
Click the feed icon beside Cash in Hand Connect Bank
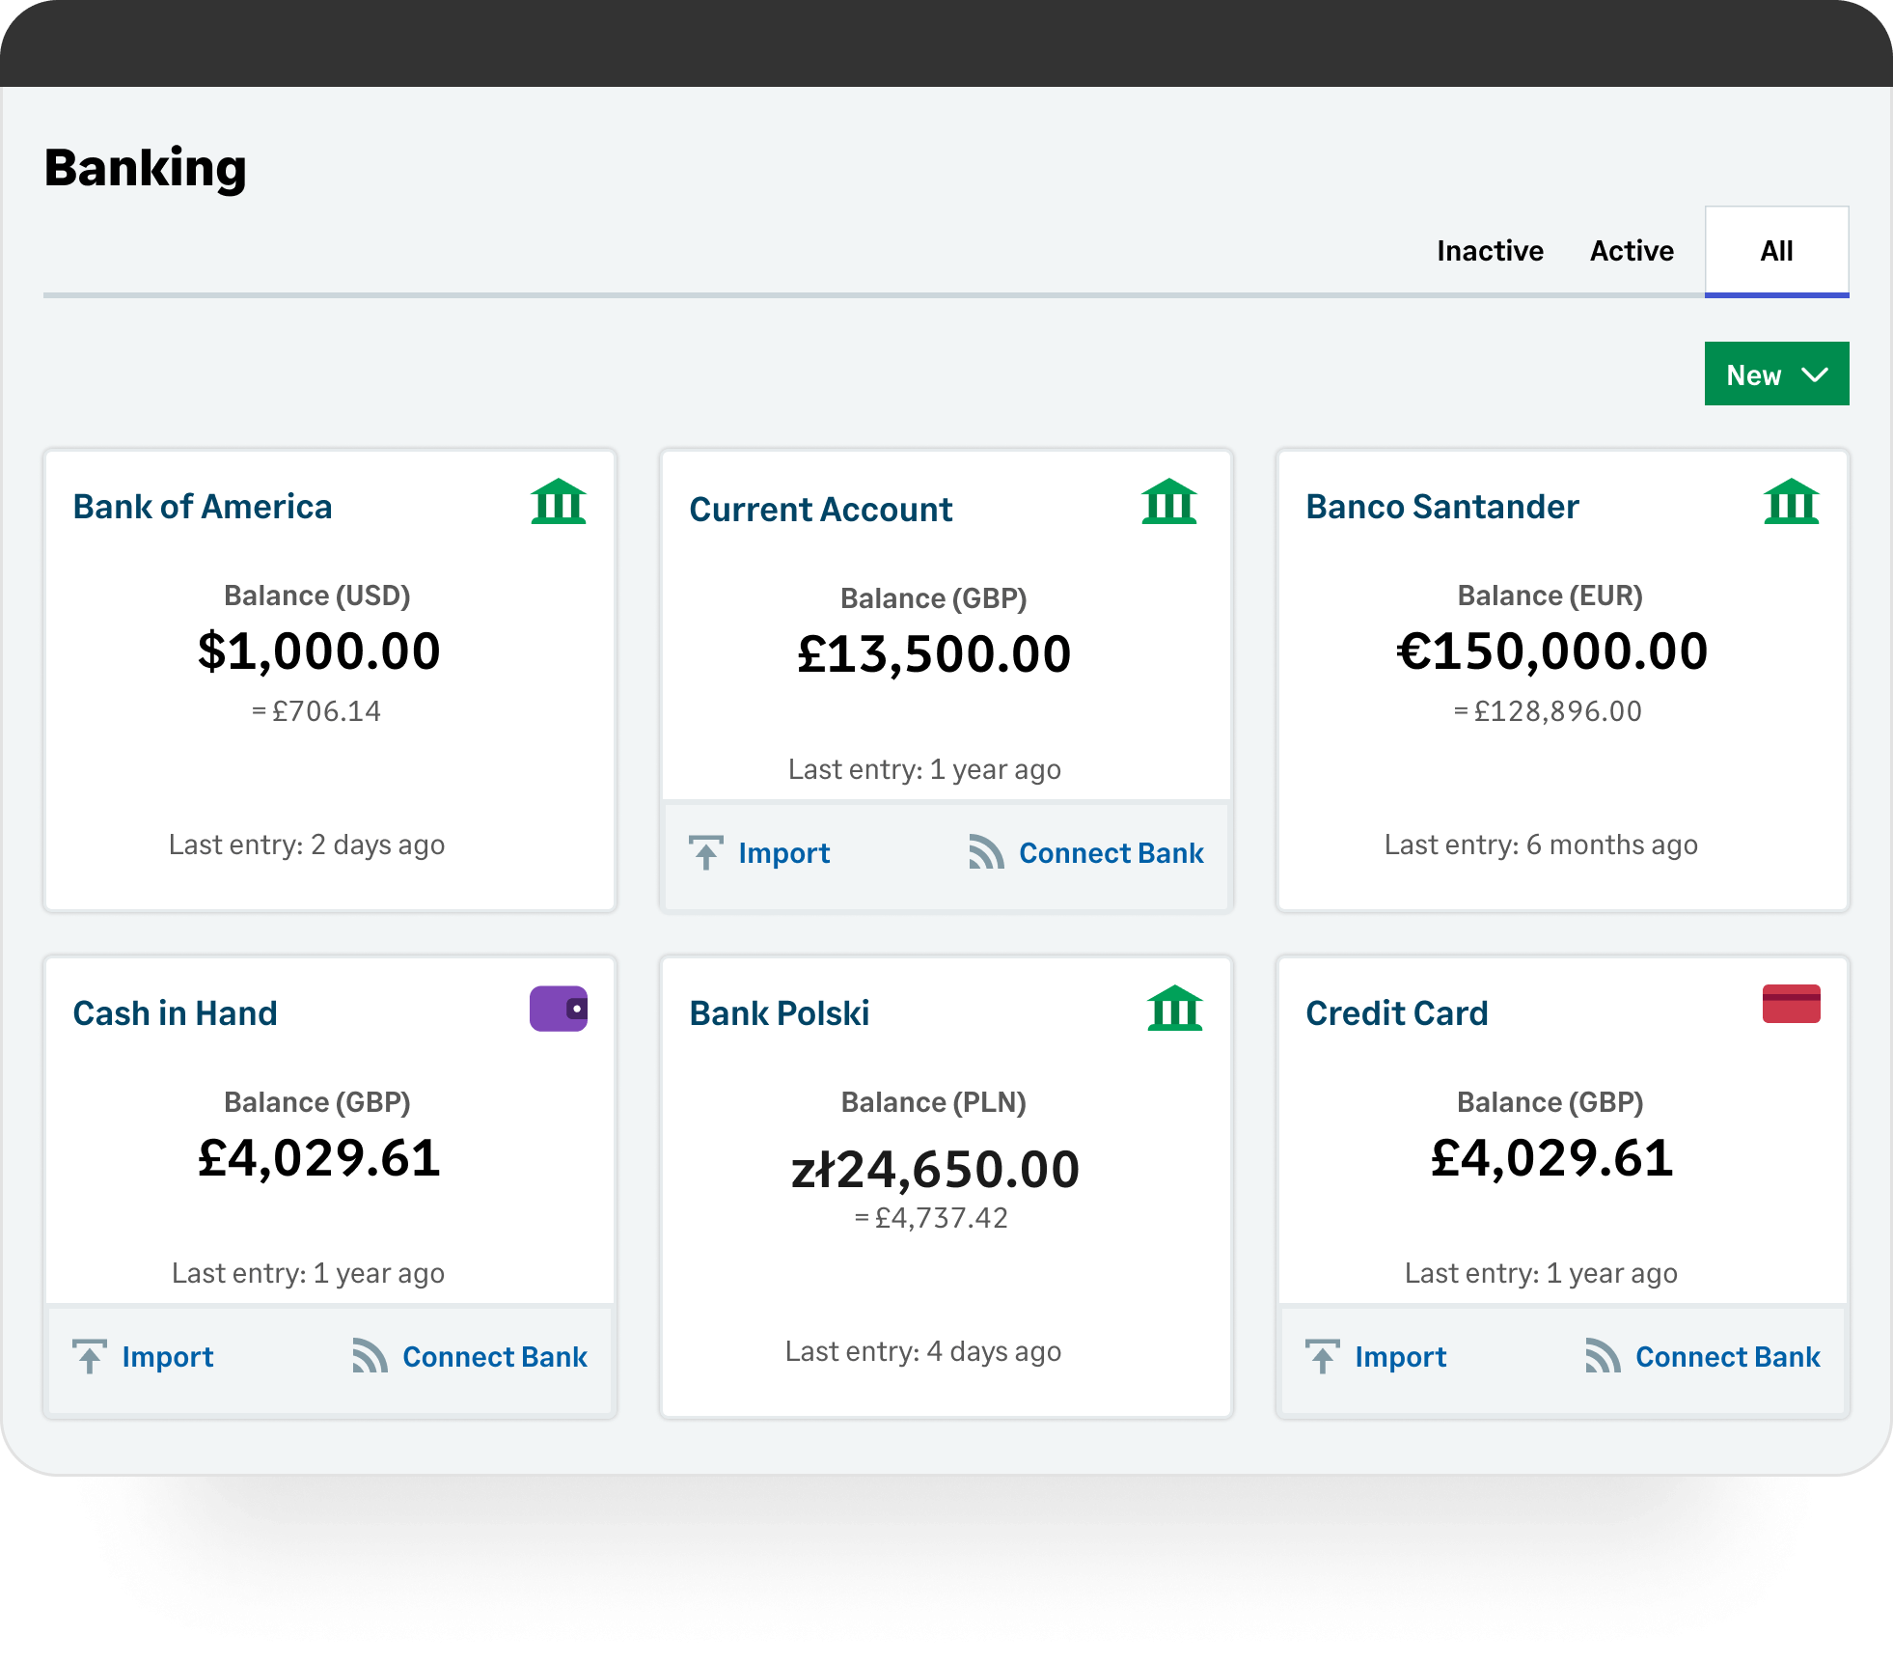(370, 1356)
